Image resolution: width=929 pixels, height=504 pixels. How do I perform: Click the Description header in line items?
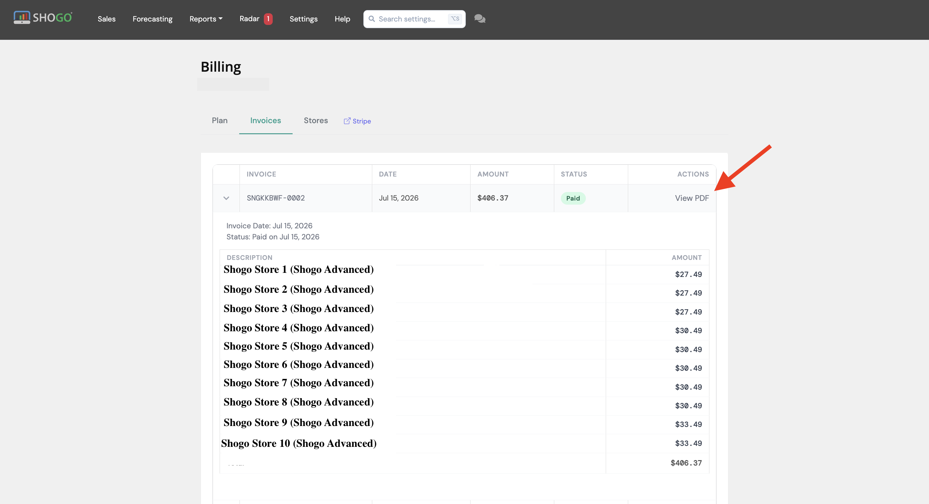point(250,257)
